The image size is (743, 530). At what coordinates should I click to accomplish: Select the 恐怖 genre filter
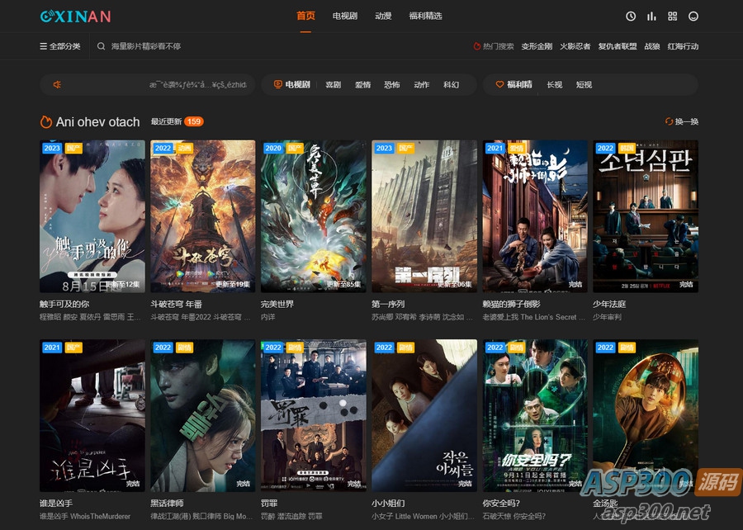click(392, 84)
